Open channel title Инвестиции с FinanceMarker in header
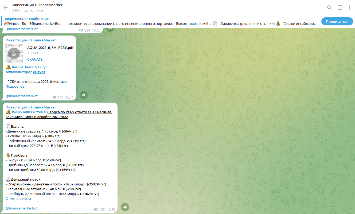 (37, 5)
